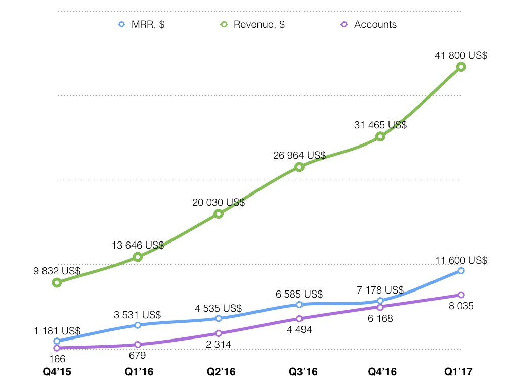The height and width of the screenshot is (388, 518).
Task: Click the blue MRR legend marker
Action: 120,24
